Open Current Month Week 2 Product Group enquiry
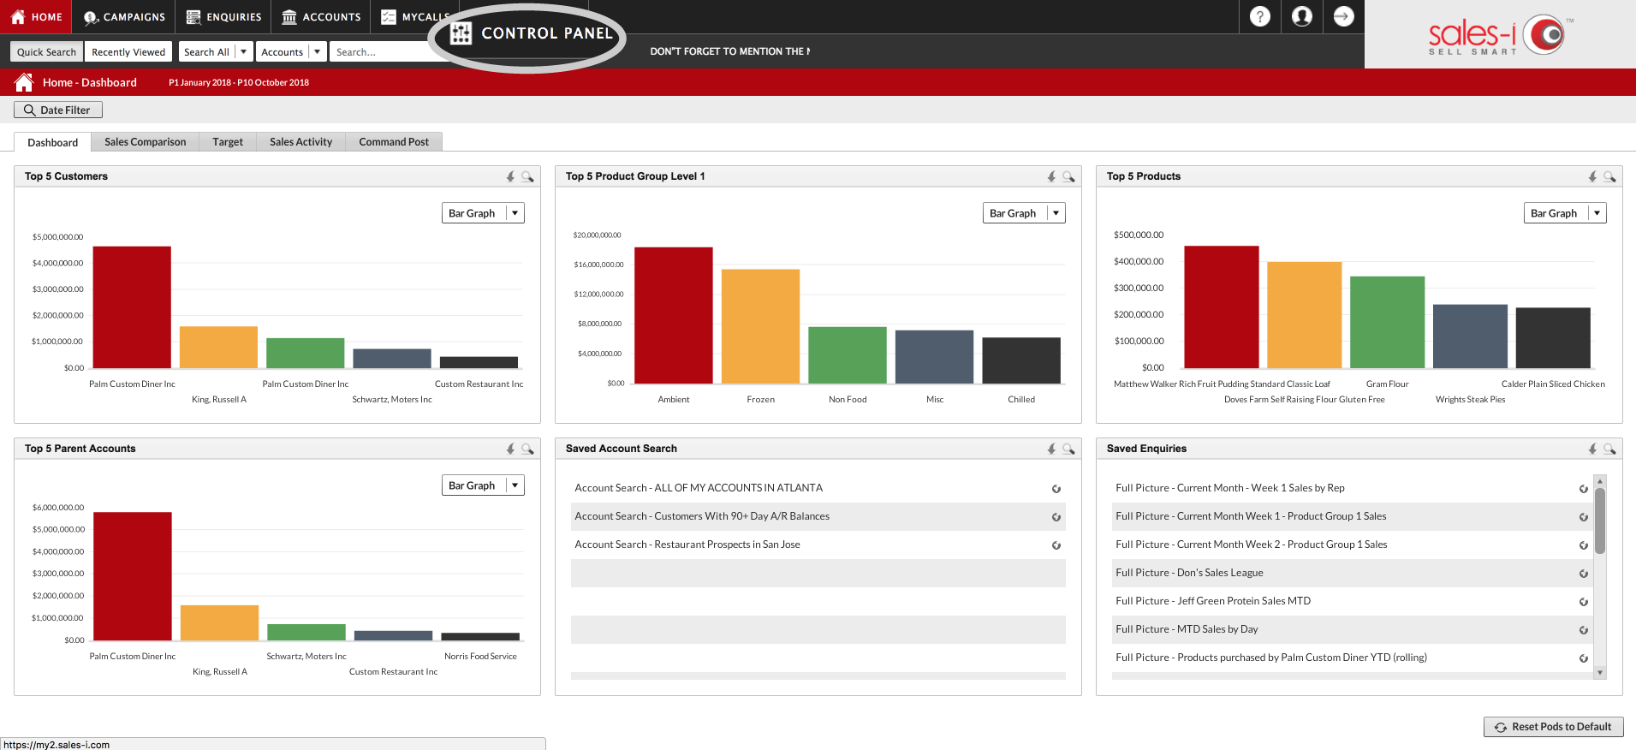Image resolution: width=1636 pixels, height=750 pixels. point(1252,545)
